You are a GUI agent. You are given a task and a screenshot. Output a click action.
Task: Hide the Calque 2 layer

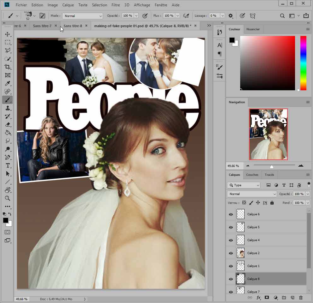pos(231,253)
